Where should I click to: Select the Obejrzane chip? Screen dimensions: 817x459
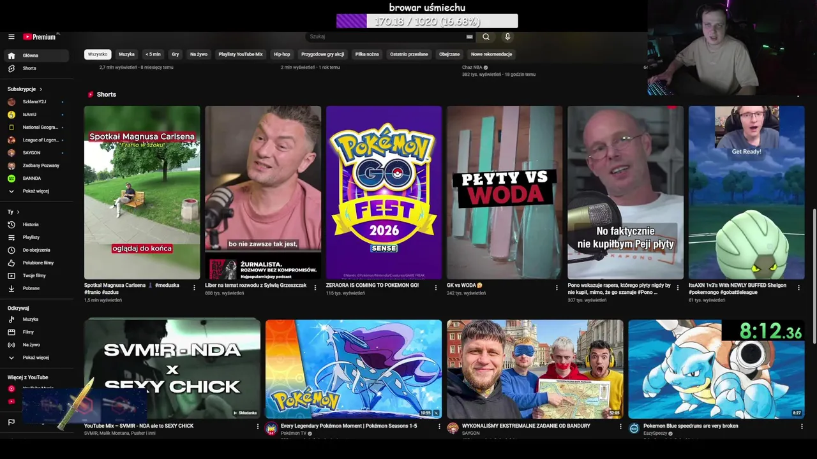click(x=449, y=54)
